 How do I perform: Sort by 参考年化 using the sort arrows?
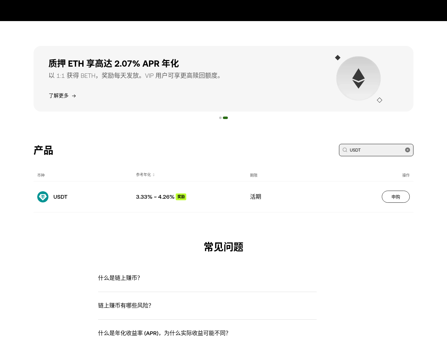point(154,175)
